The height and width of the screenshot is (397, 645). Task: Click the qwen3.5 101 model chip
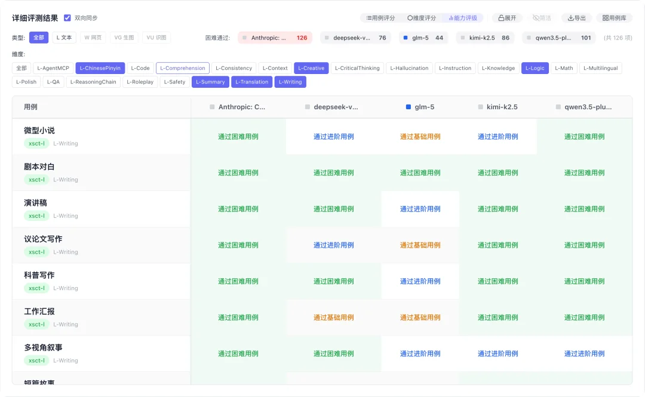coord(560,38)
